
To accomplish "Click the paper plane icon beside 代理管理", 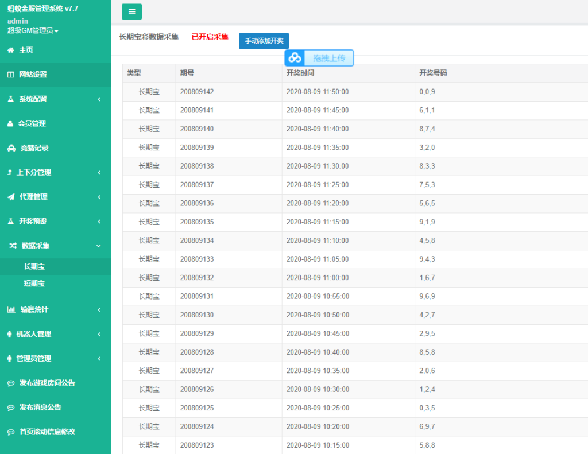I will tap(10, 197).
